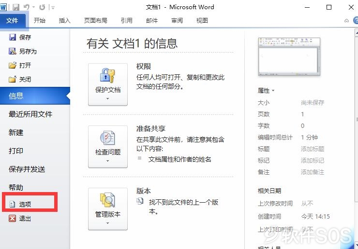
Task: Click 退出 to exit Word
Action: [x=25, y=219]
